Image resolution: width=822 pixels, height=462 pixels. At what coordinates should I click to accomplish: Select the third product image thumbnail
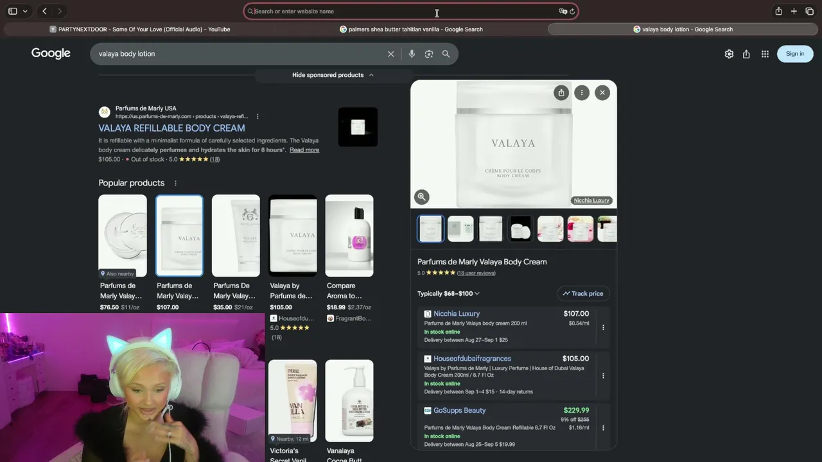coord(491,229)
